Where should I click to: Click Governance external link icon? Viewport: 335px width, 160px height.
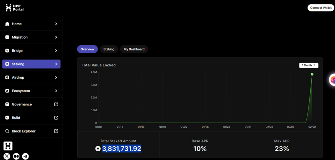pyautogui.click(x=56, y=104)
